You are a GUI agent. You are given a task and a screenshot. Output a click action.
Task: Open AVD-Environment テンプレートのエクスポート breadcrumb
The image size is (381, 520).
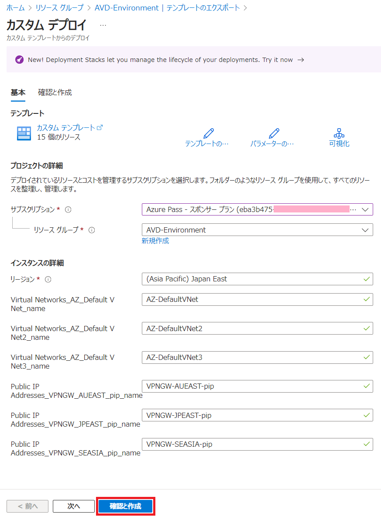coord(167,7)
